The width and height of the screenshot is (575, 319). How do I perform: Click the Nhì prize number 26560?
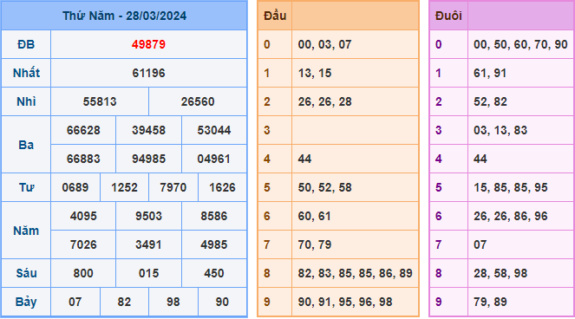pos(198,101)
